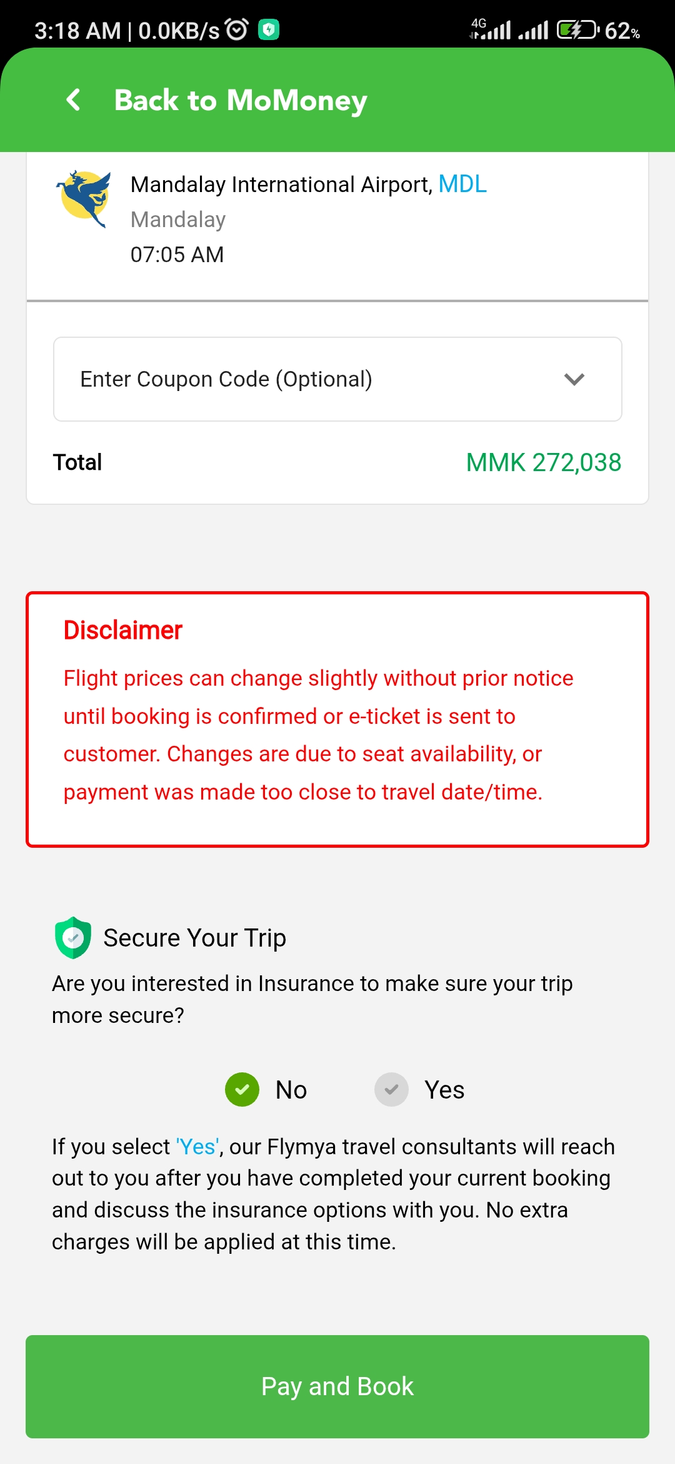The image size is (675, 1464).
Task: Tap the MMK 272,038 total amount
Action: point(543,462)
